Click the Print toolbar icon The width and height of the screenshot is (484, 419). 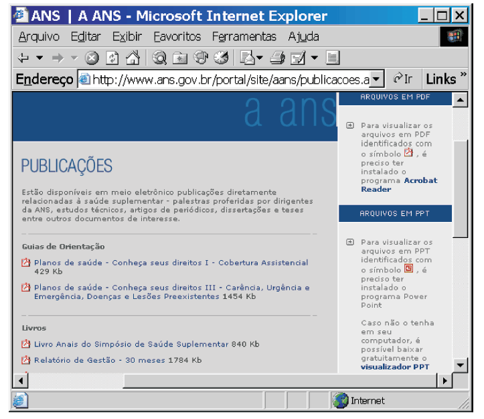point(278,58)
